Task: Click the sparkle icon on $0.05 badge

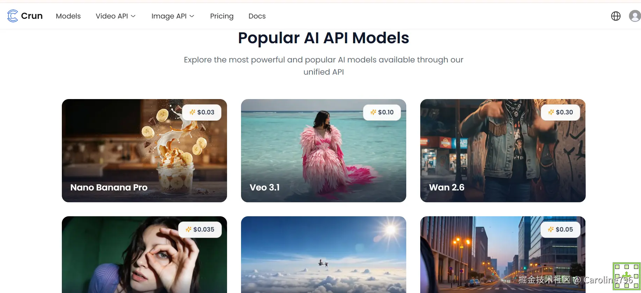Action: point(551,230)
